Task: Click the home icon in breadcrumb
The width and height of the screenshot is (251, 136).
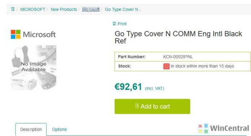Action: [13, 9]
